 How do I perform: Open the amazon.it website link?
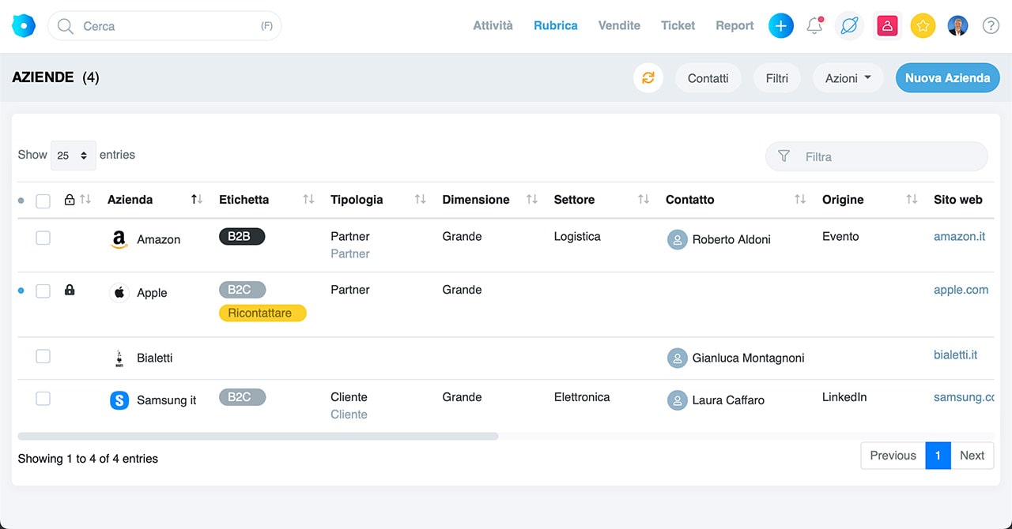pyautogui.click(x=959, y=236)
